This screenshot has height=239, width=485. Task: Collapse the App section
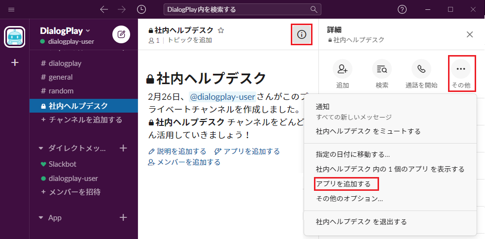[x=41, y=218]
